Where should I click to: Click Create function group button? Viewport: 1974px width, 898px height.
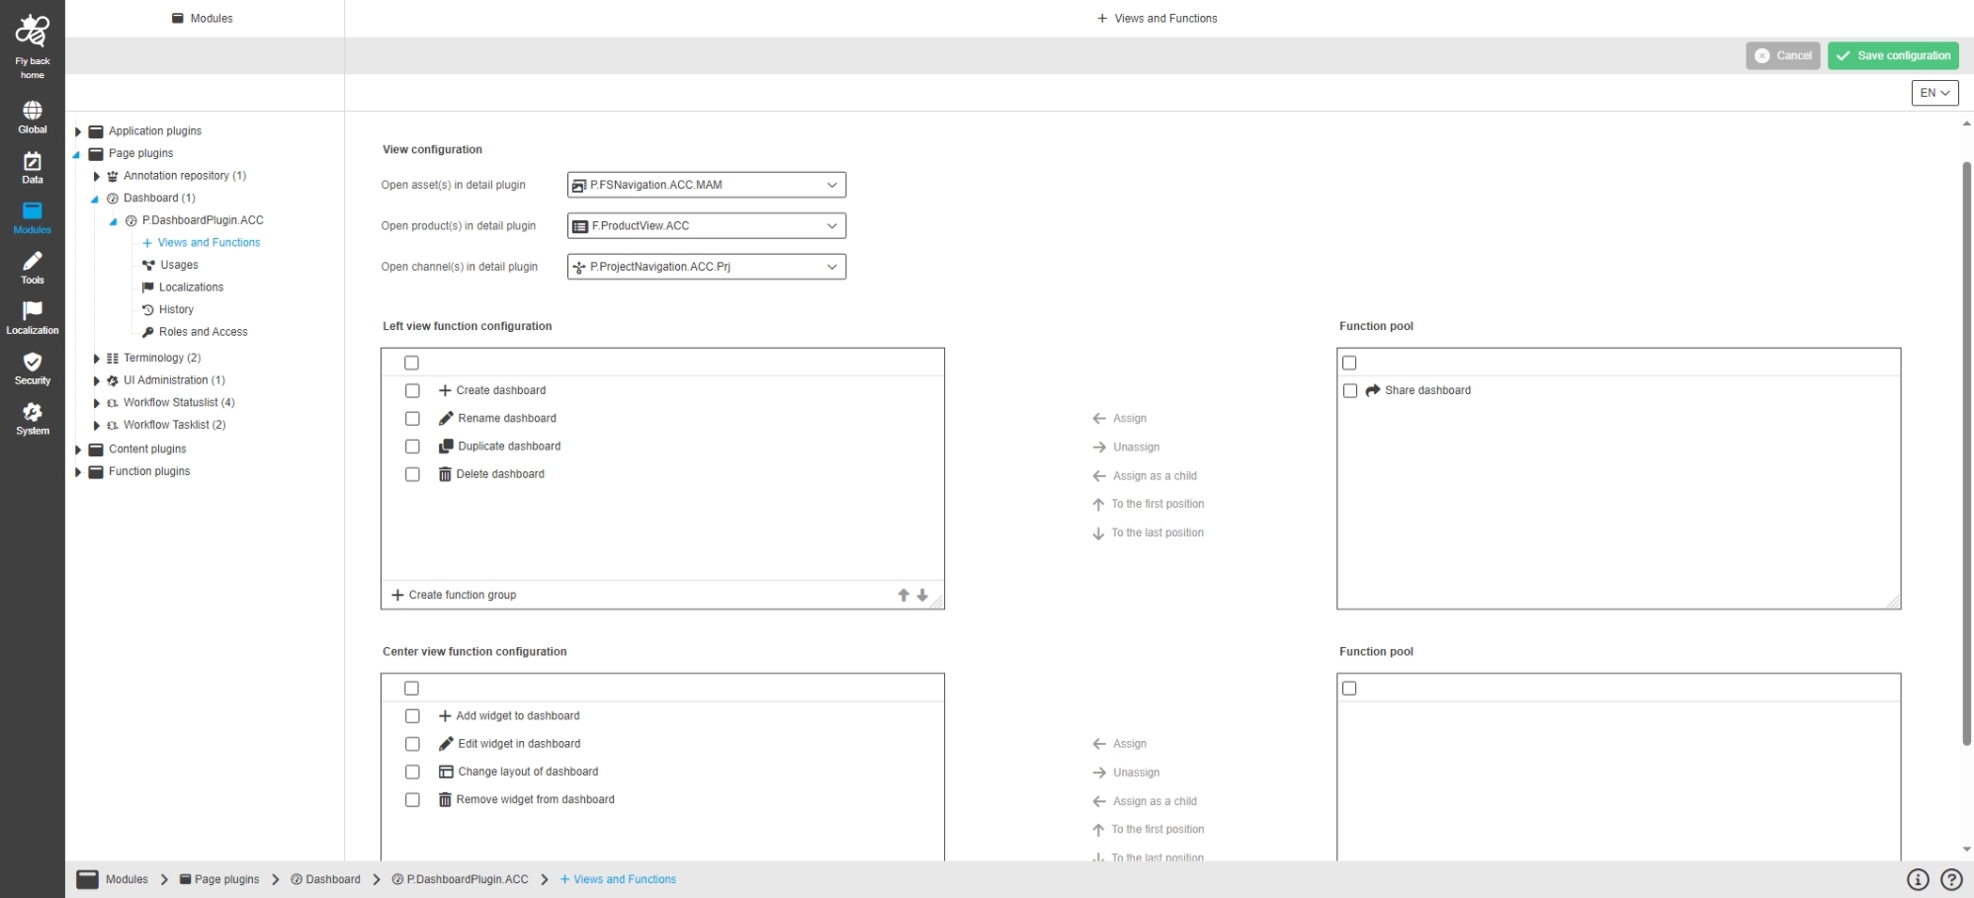click(x=454, y=595)
